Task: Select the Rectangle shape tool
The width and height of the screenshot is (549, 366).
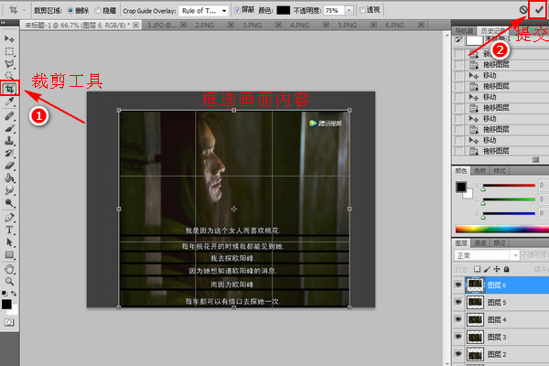Action: 9,254
